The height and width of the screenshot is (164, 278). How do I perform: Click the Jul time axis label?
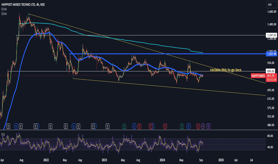[251, 160]
